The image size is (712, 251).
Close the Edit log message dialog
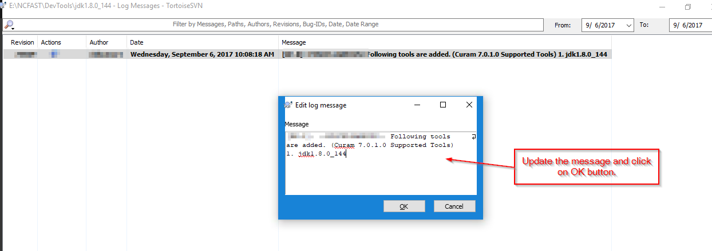pyautogui.click(x=469, y=105)
